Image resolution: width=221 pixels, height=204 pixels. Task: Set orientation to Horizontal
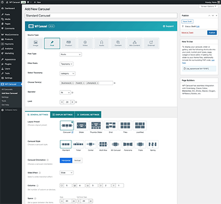66,160
